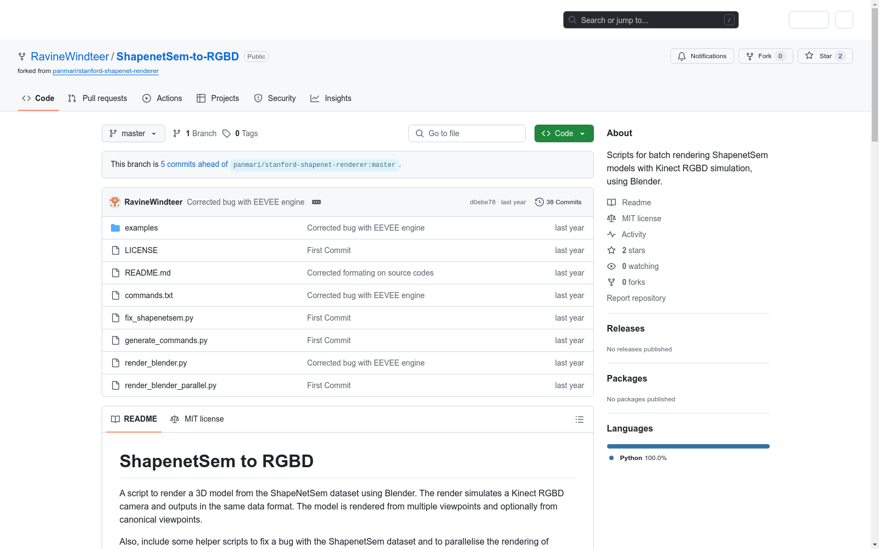Click the README.md file icon
Screen dimensions: 879x549
point(115,273)
